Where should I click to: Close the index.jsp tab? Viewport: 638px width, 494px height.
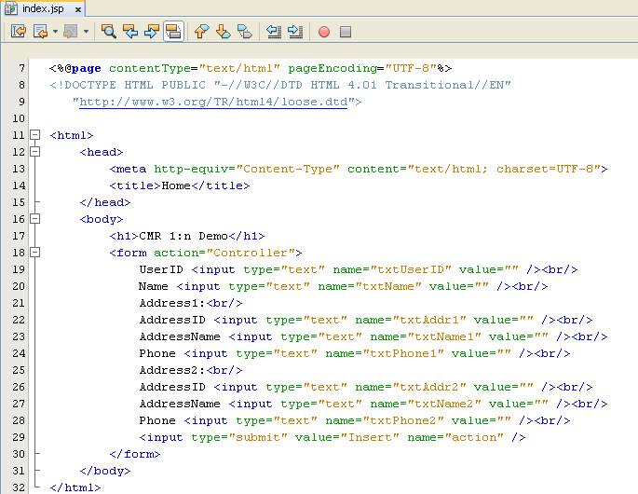click(77, 9)
